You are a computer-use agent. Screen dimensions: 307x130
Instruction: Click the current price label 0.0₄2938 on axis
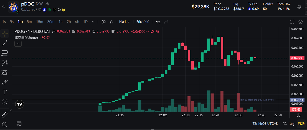tap(297, 58)
